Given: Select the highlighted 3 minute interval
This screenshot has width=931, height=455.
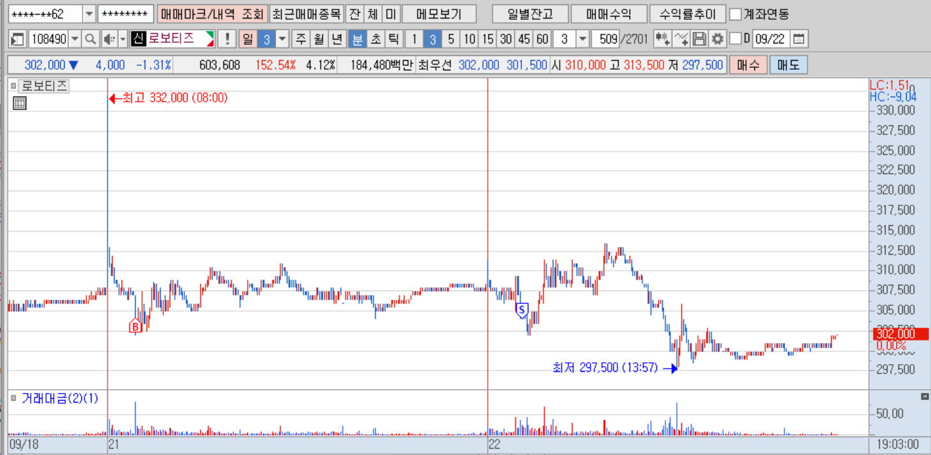Looking at the screenshot, I should (433, 39).
